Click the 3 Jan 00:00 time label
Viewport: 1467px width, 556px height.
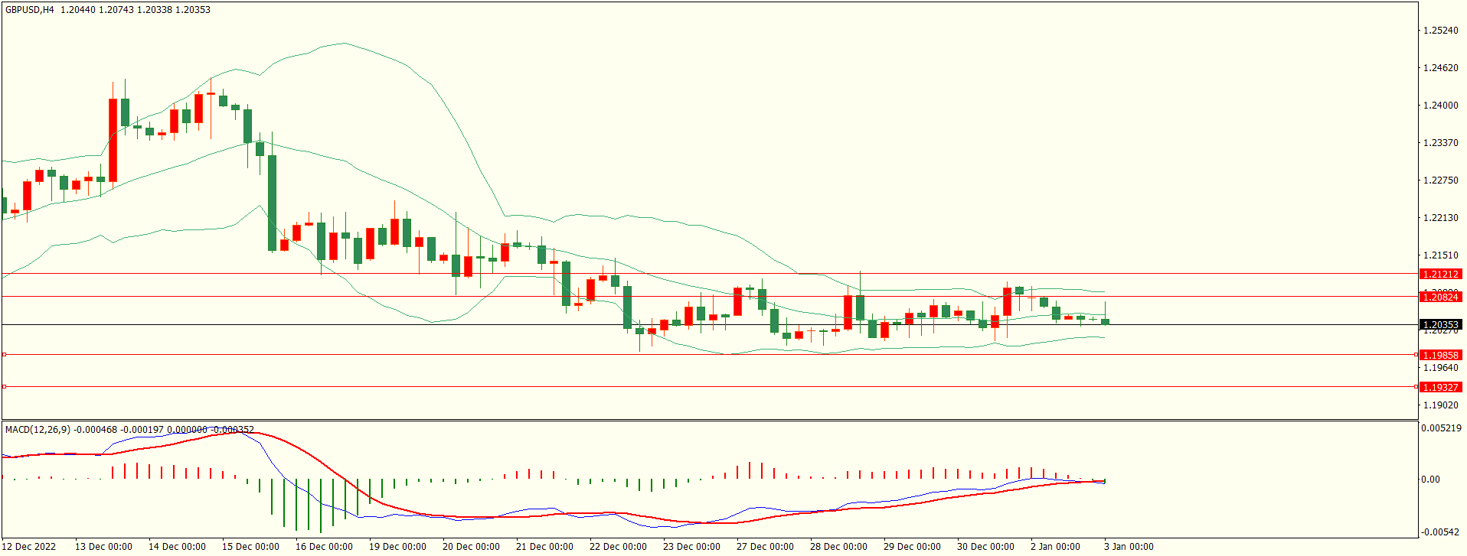(1129, 547)
